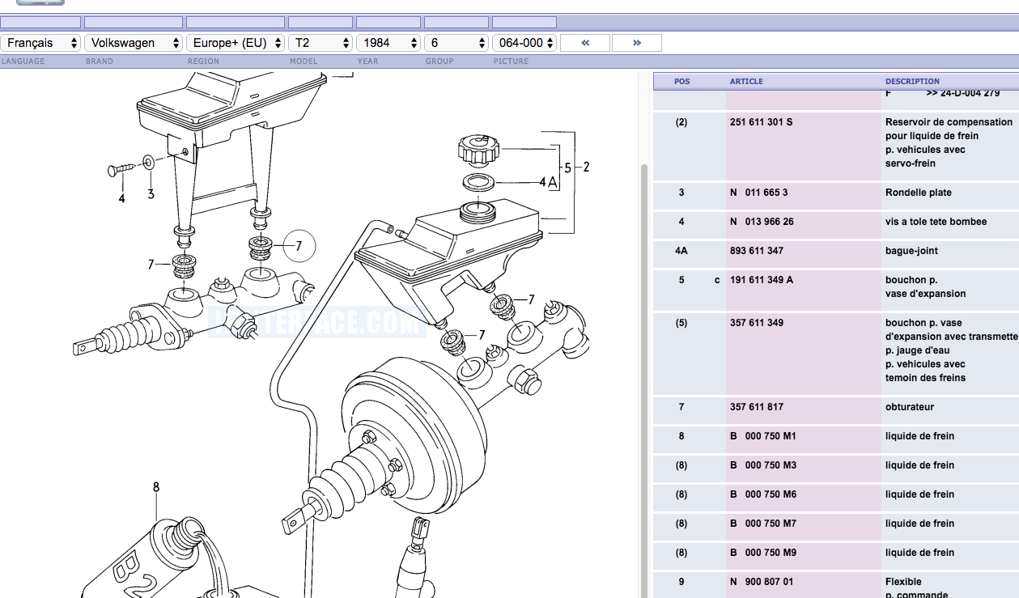
Task: Open the Group dropdown showing 6
Action: tap(456, 43)
